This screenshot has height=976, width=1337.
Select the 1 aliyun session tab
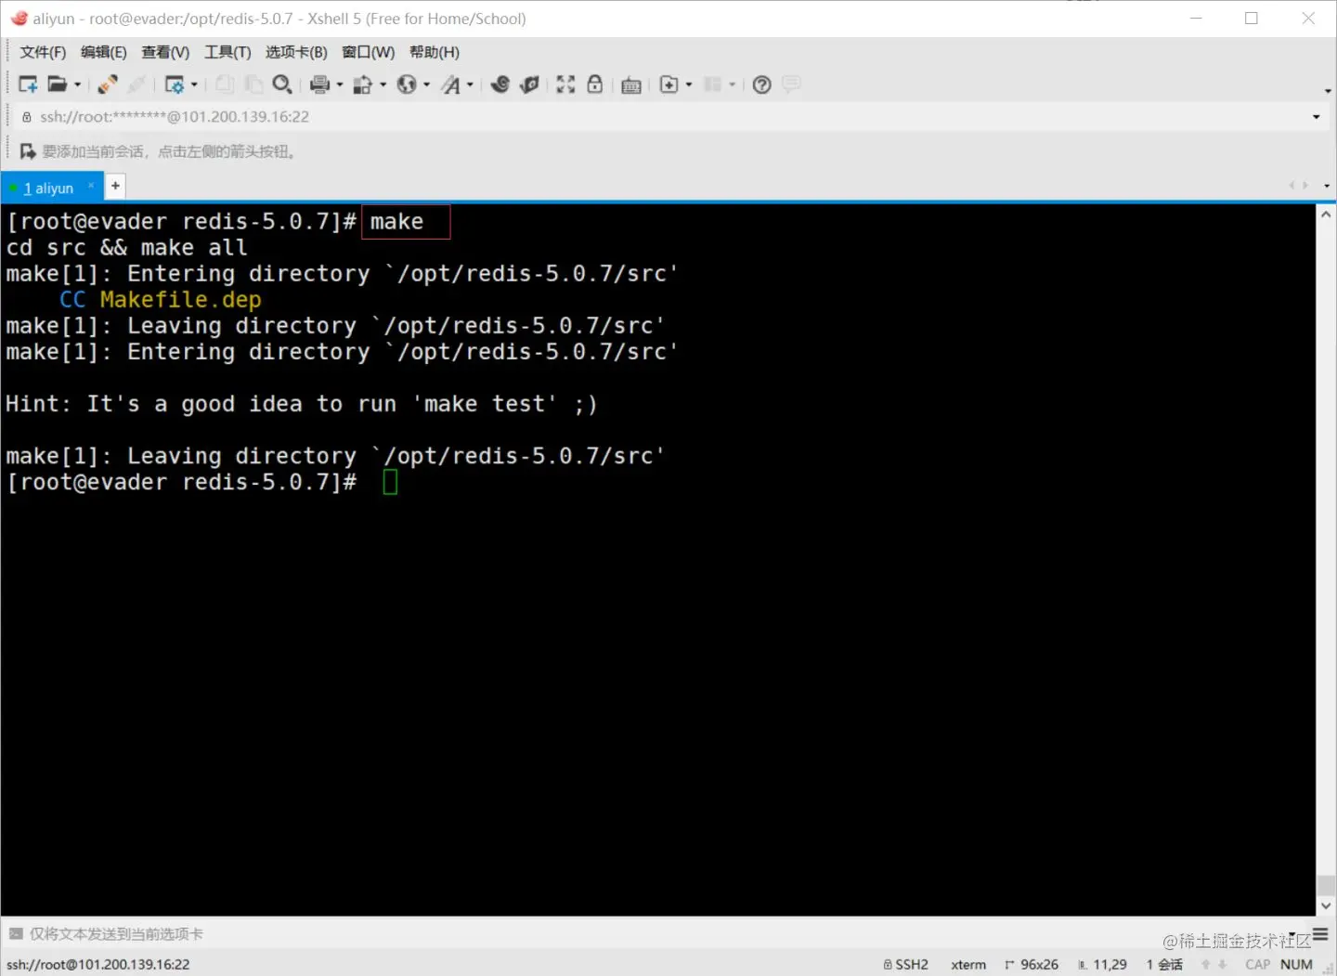click(x=48, y=188)
